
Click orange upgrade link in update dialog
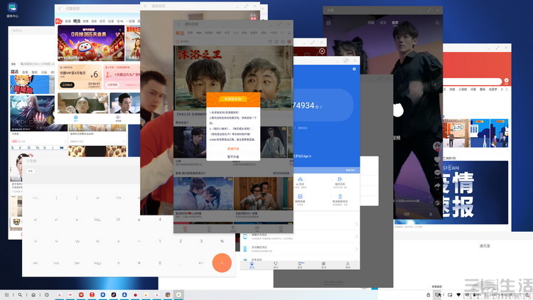click(x=233, y=149)
